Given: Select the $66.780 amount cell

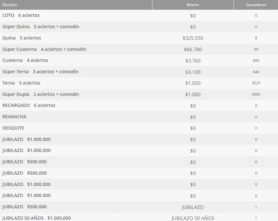Looking at the screenshot, I should coord(193,49).
